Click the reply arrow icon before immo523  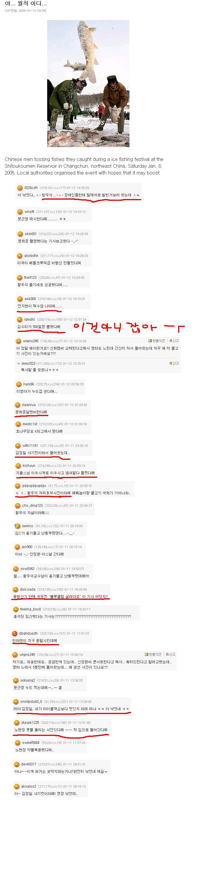point(18,363)
